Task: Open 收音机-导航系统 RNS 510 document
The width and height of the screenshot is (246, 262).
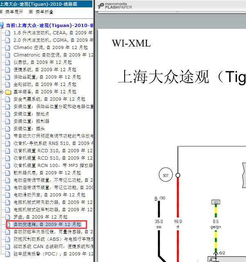Action: tap(54, 143)
